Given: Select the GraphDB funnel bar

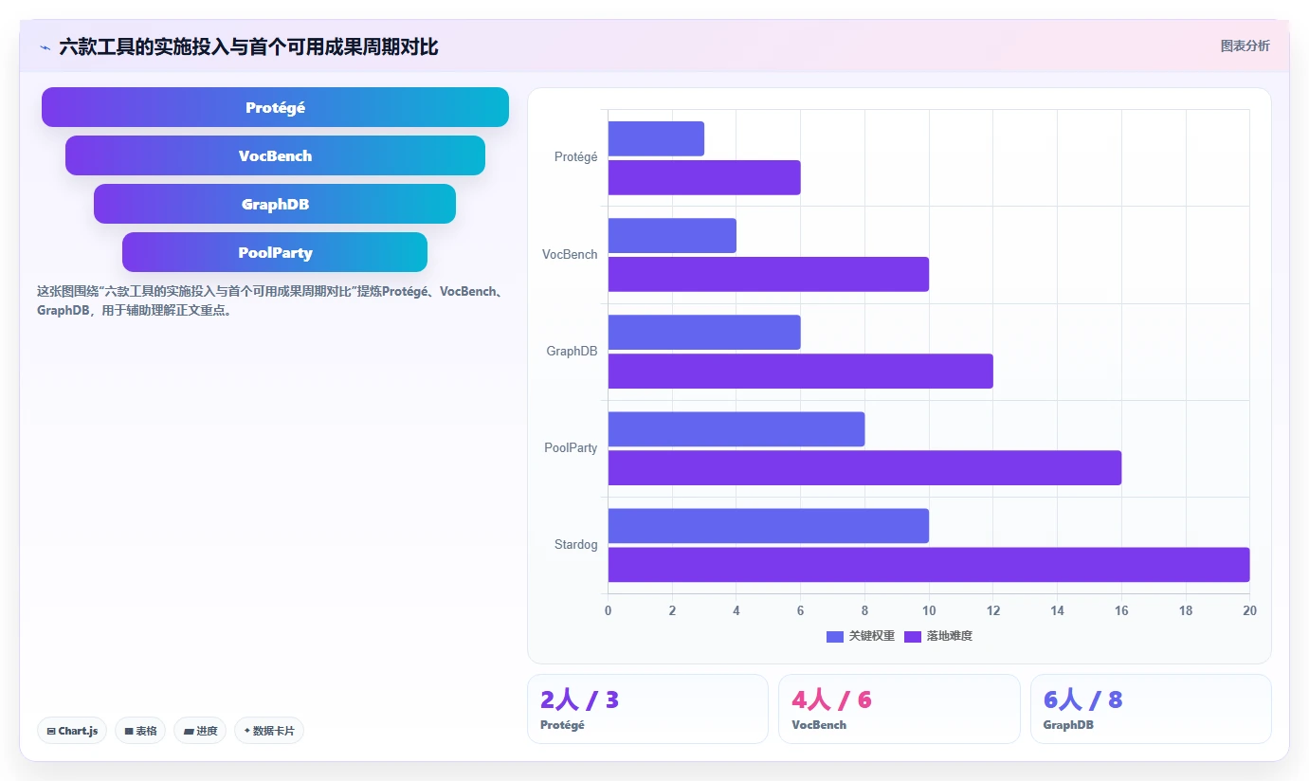Looking at the screenshot, I should pos(275,204).
